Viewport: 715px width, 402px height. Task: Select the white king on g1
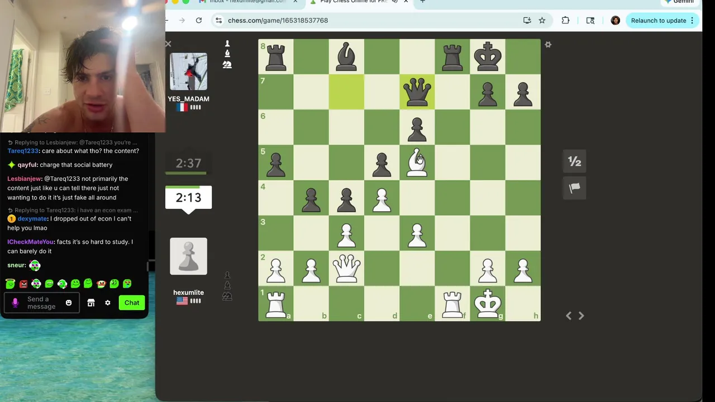[x=488, y=303]
